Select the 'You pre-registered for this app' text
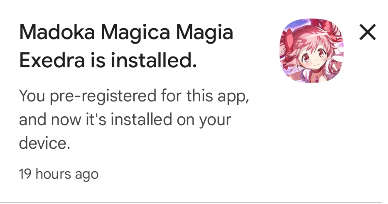 click(134, 96)
